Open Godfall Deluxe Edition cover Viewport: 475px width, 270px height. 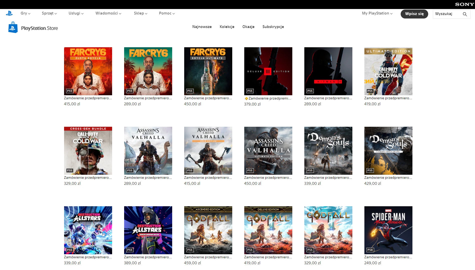[268, 230]
